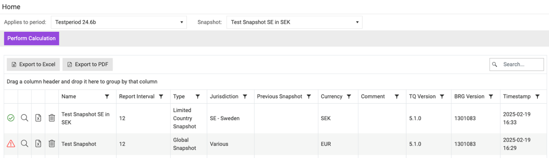Click Excel file icon in Test Snapshot EUR row

point(38,144)
